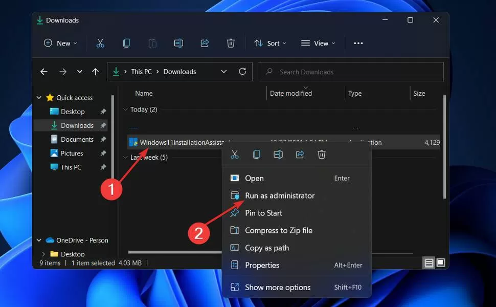Click the Share icon in context menu
Image resolution: width=496 pixels, height=307 pixels.
coord(300,155)
